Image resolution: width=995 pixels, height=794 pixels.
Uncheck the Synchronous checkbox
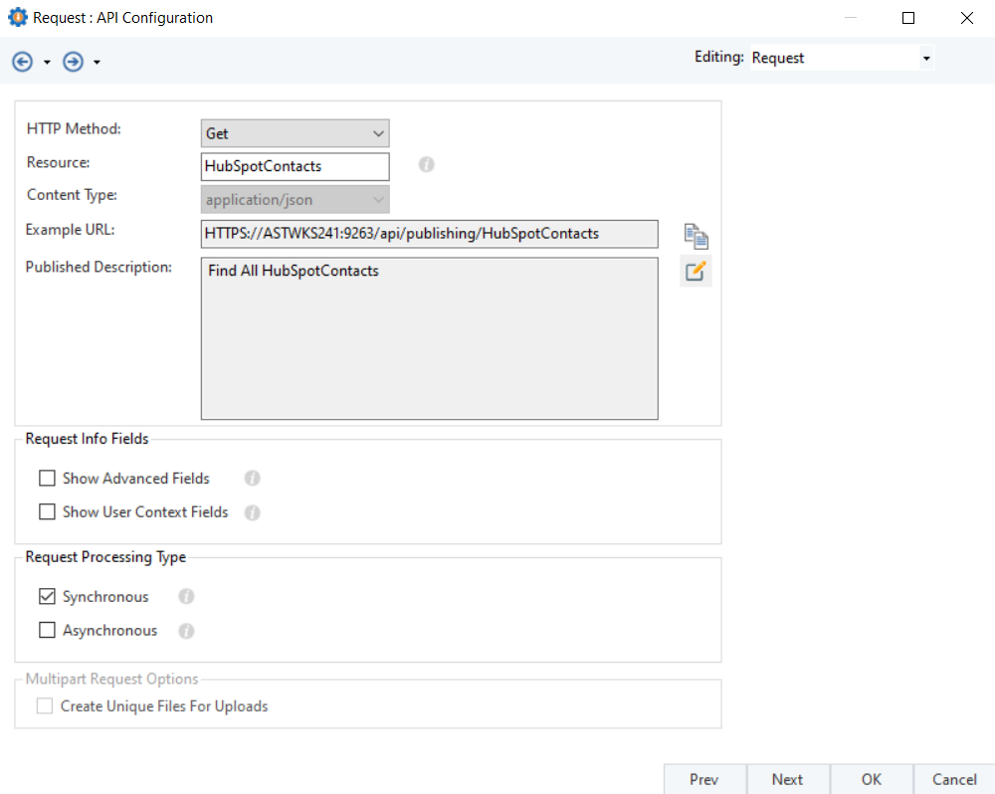47,597
